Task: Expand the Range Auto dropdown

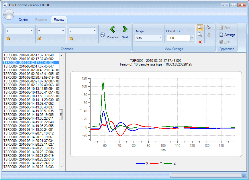Action: pos(160,38)
